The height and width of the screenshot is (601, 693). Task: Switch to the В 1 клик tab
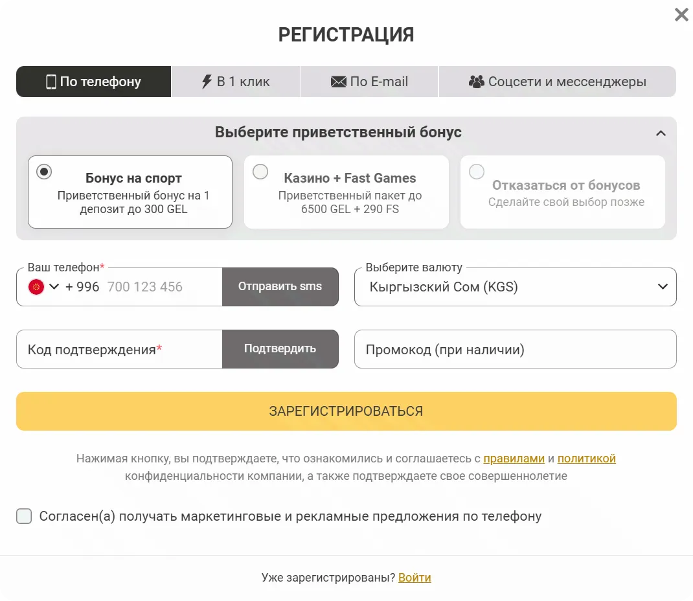pyautogui.click(x=235, y=81)
